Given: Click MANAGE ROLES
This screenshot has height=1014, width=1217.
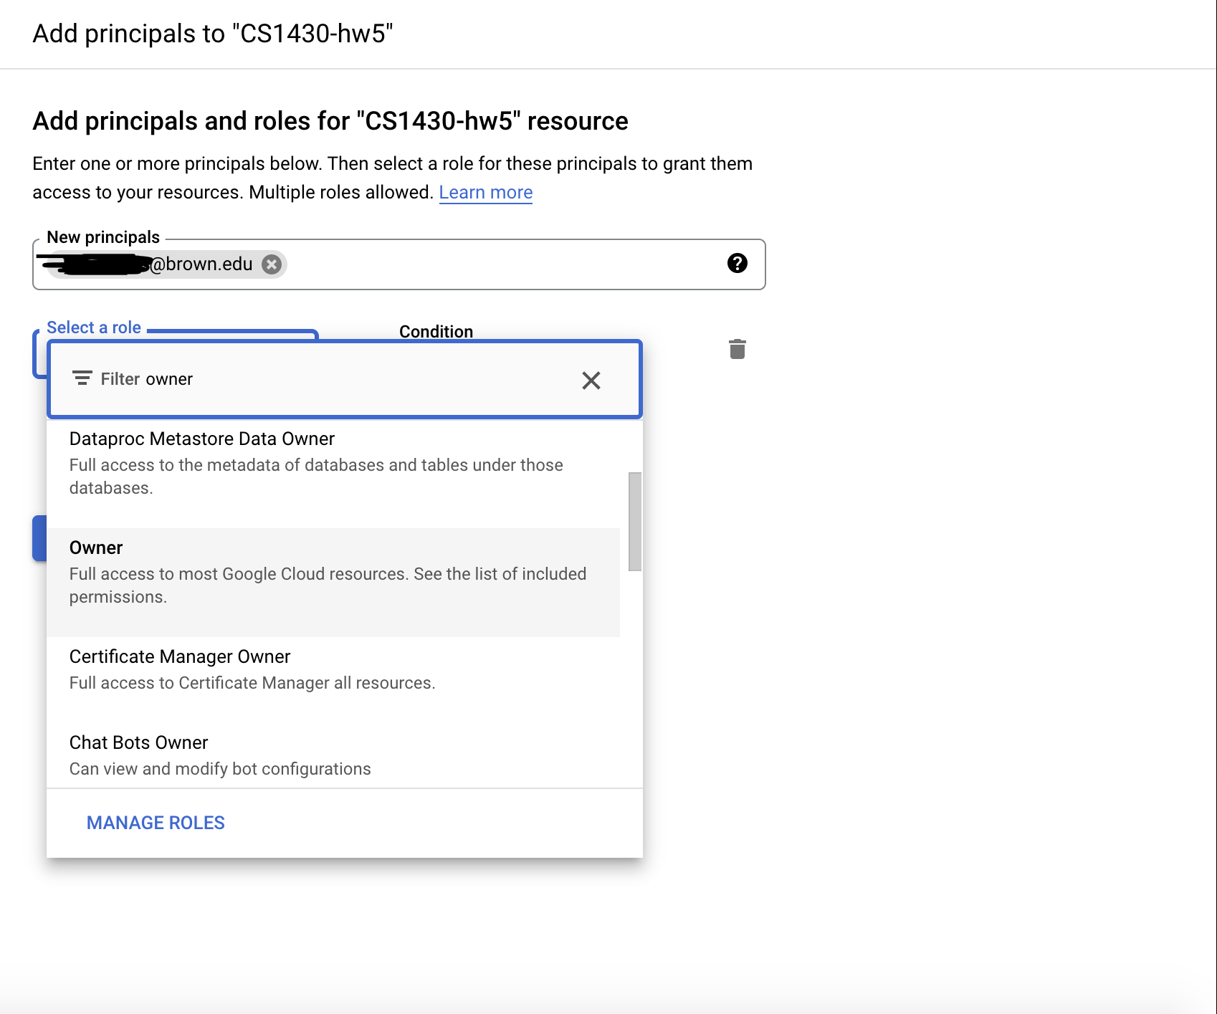Looking at the screenshot, I should (155, 823).
